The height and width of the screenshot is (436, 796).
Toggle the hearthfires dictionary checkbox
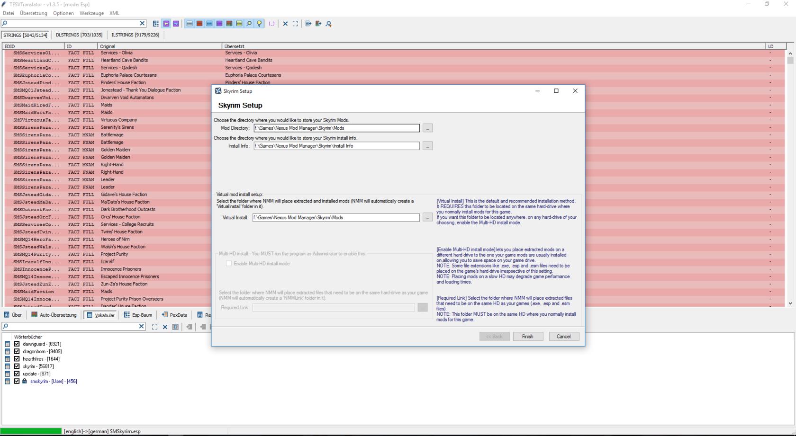17,359
